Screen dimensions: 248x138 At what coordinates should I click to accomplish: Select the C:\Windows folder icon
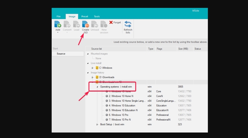[x=97, y=68]
